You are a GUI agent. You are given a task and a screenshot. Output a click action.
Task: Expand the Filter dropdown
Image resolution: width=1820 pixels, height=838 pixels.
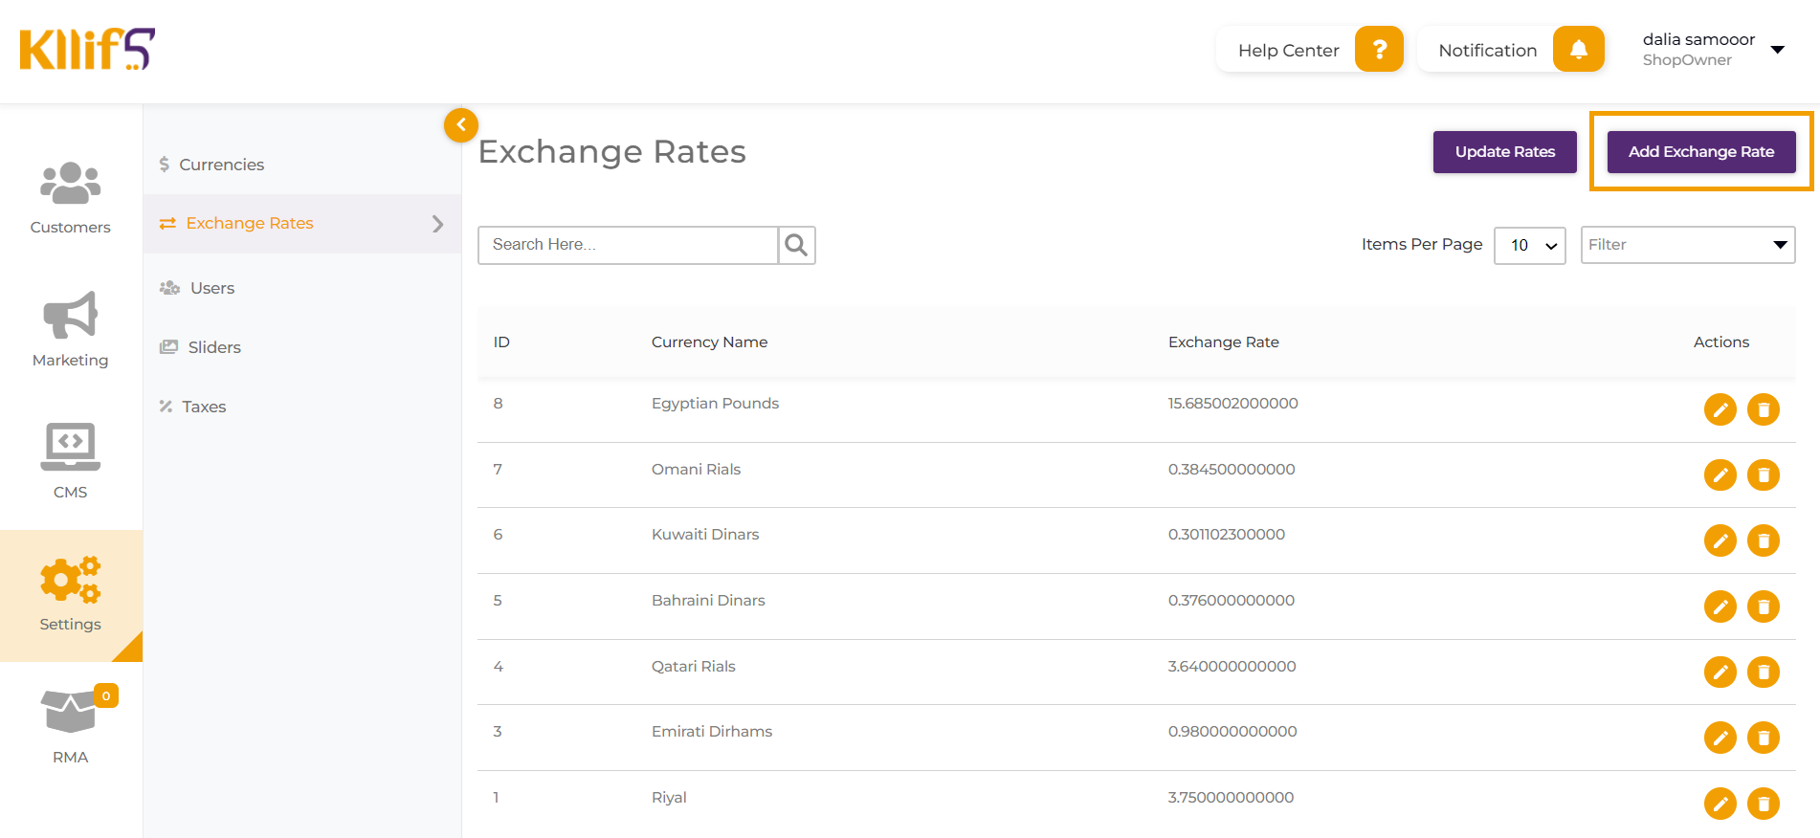pos(1687,245)
